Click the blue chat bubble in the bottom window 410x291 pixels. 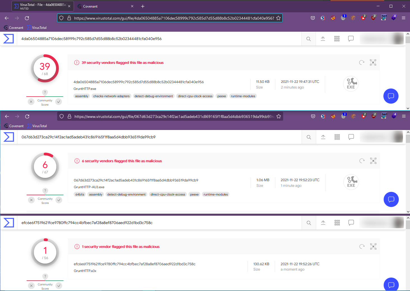click(x=391, y=284)
